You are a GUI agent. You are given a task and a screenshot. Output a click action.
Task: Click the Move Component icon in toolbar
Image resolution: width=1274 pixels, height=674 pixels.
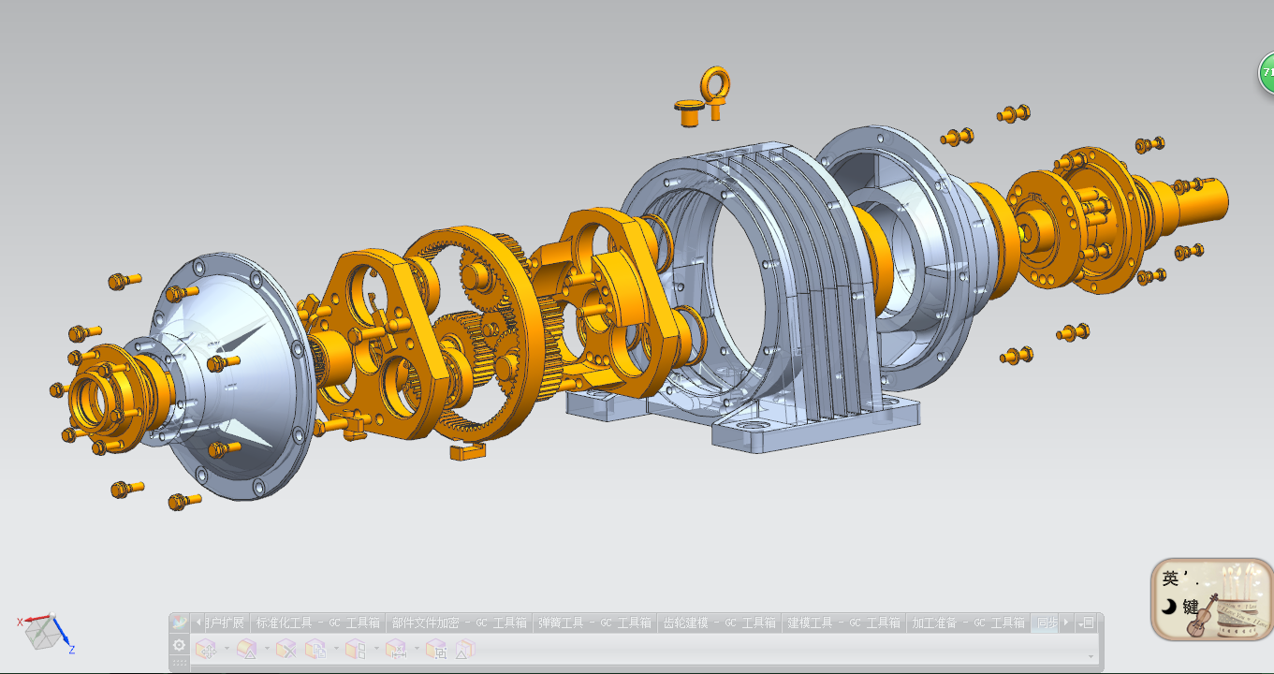[x=205, y=648]
